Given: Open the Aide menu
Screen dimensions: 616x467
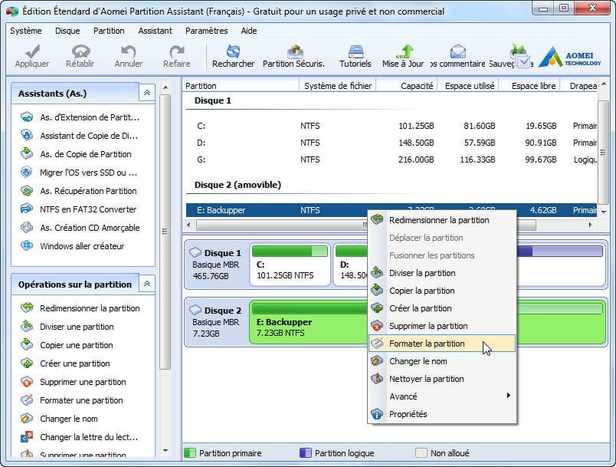Looking at the screenshot, I should (249, 31).
